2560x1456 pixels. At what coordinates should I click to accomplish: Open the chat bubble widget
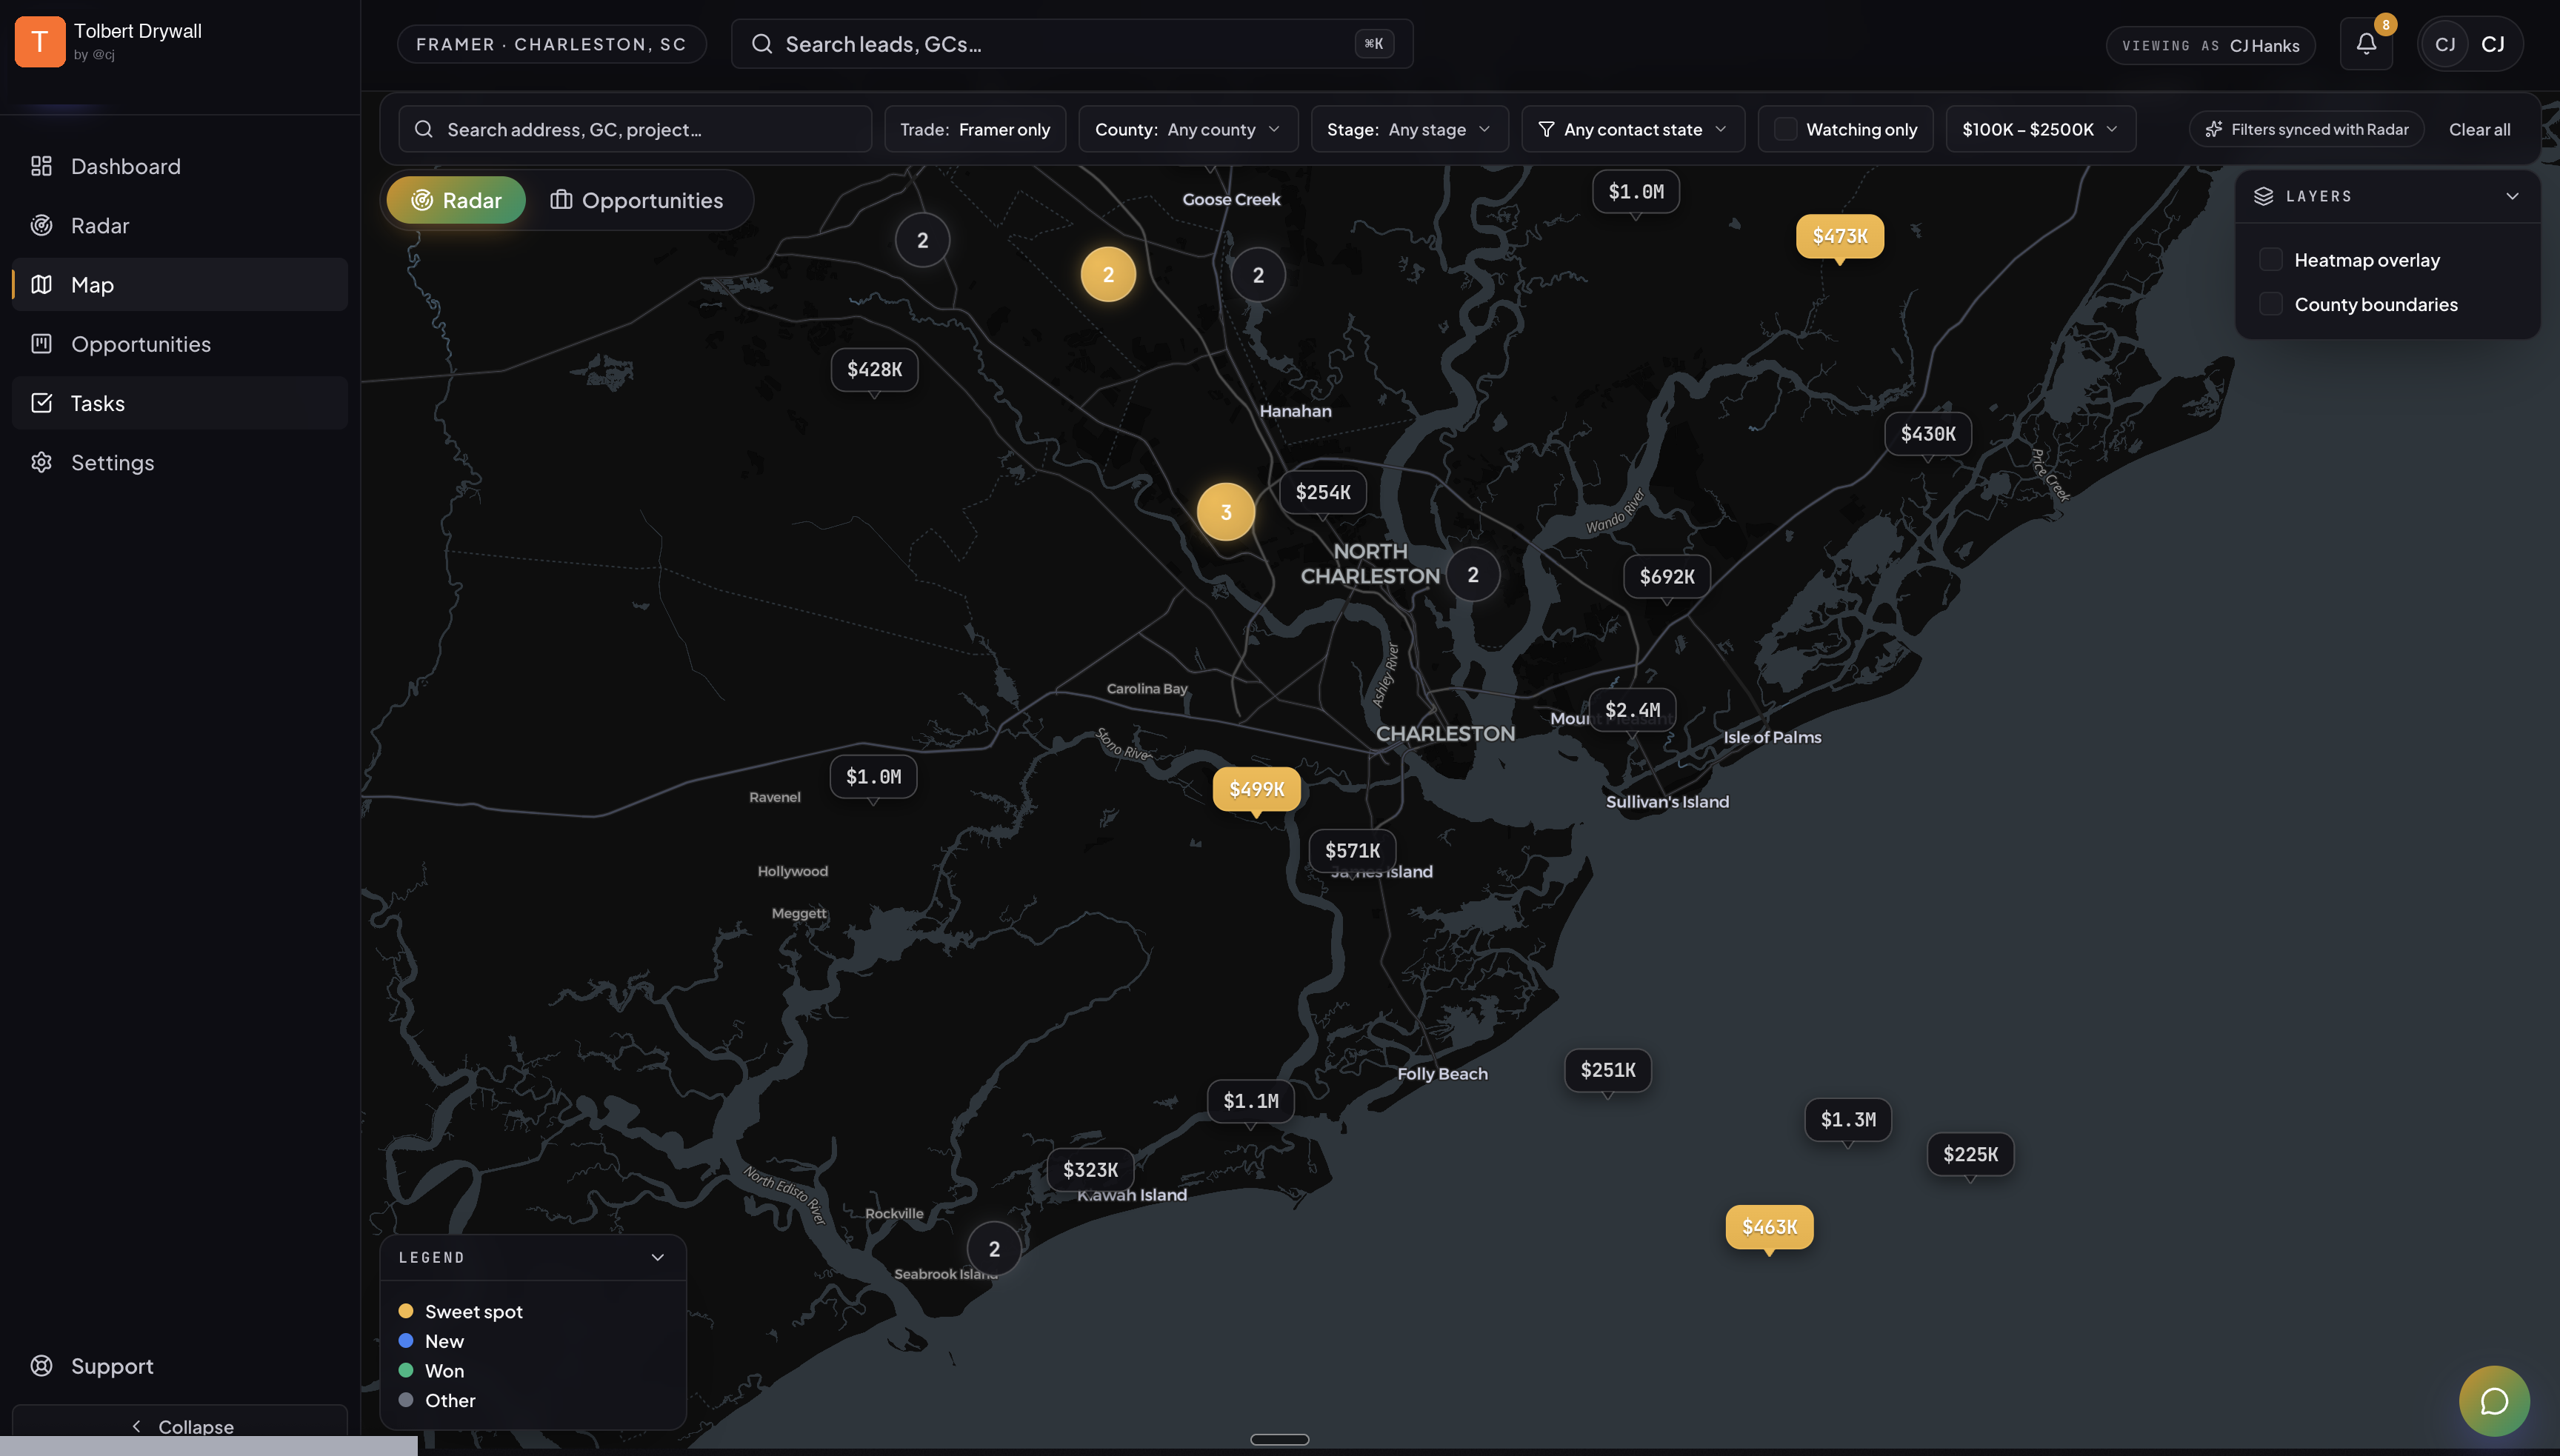point(2493,1400)
